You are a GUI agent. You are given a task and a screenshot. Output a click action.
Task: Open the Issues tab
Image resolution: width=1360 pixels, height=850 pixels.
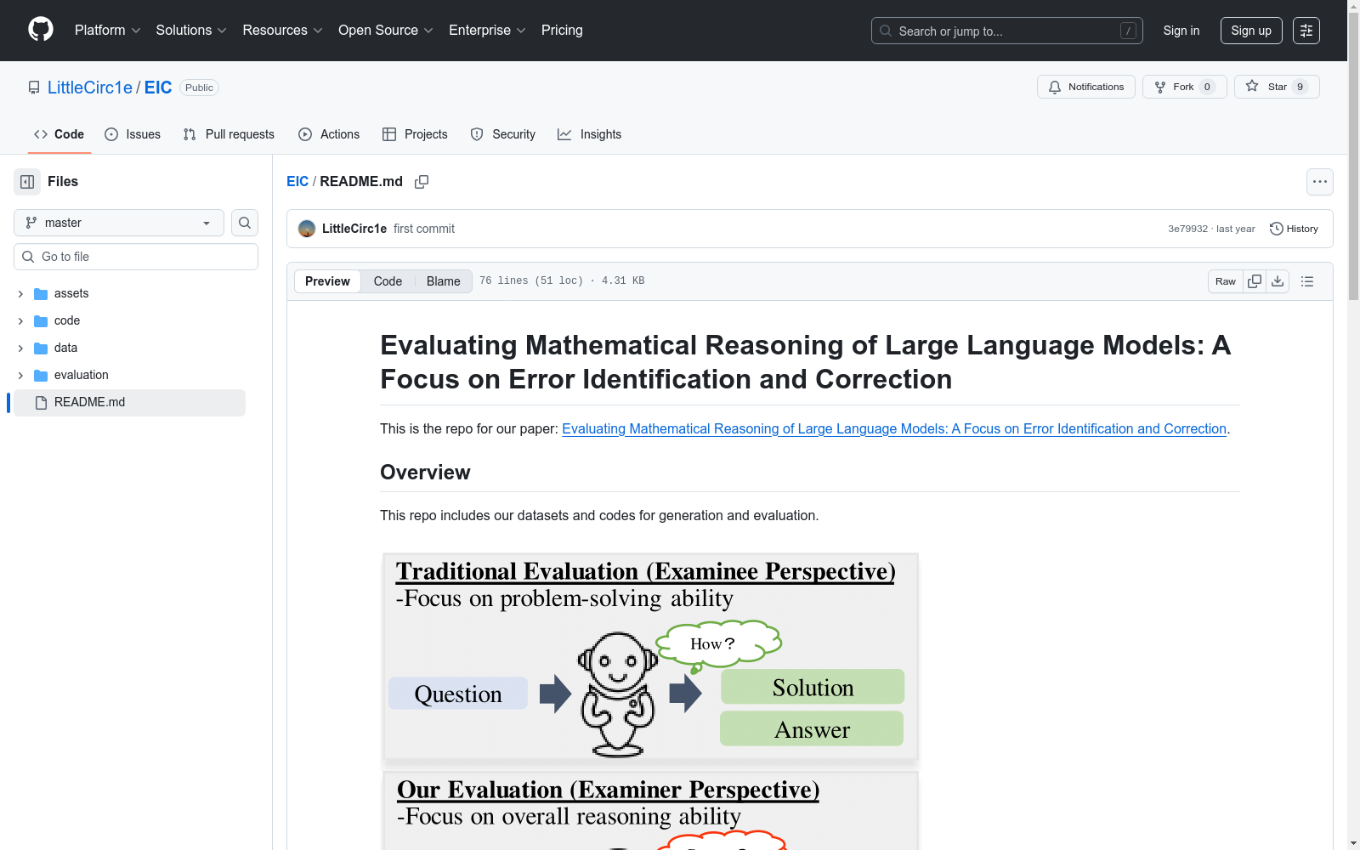pyautogui.click(x=133, y=134)
